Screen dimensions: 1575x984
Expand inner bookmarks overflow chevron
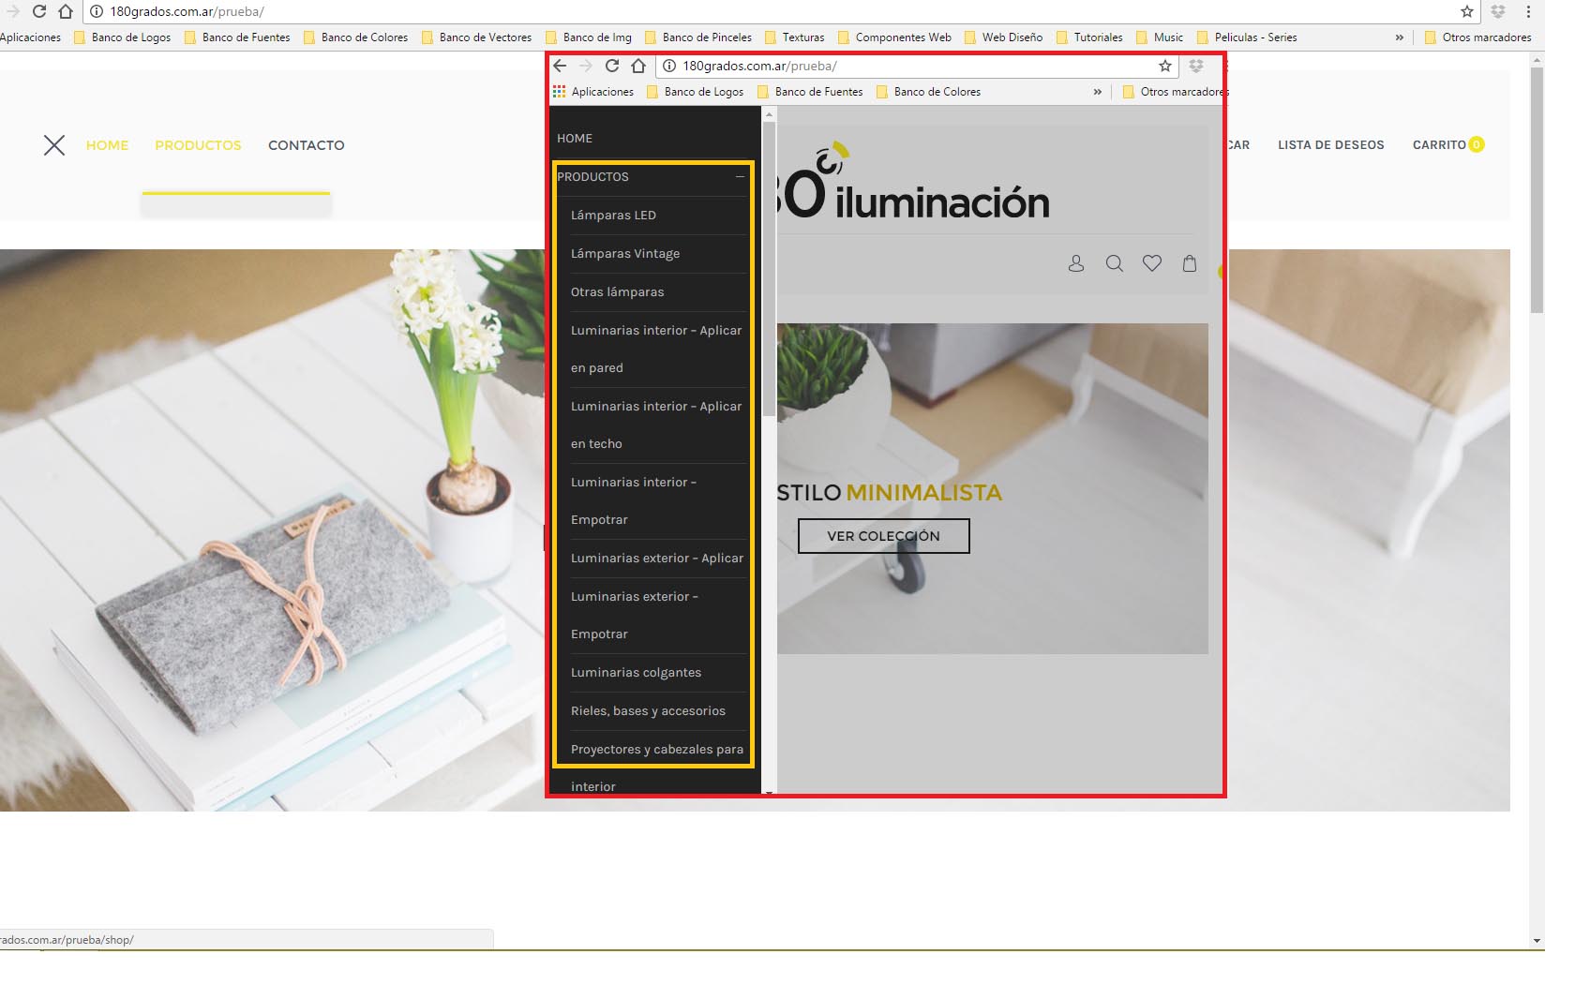point(1097,92)
